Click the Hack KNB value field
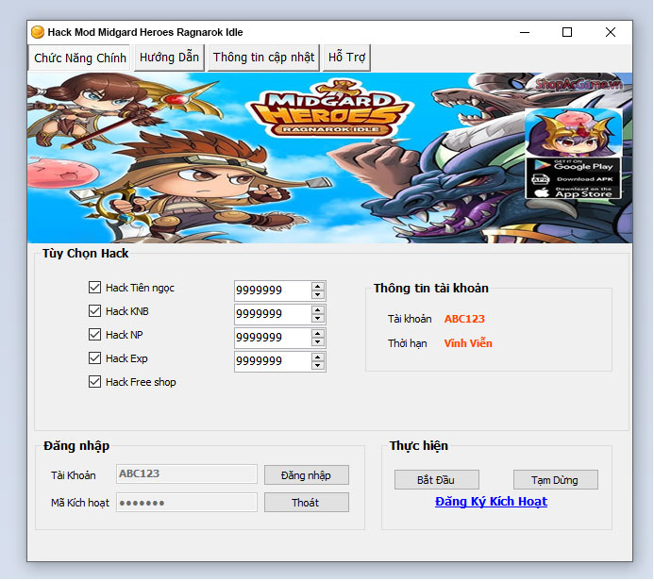Image resolution: width=654 pixels, height=581 pixels. coord(273,314)
